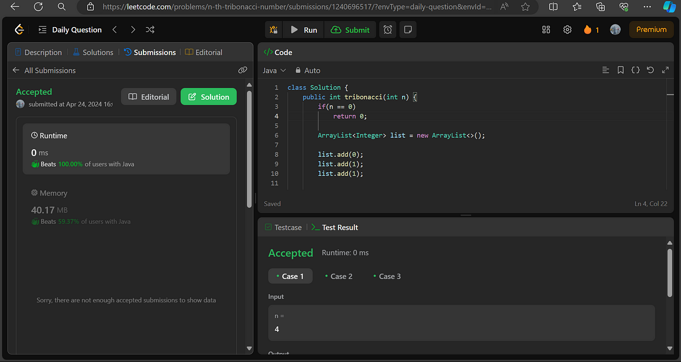Switch to the Editorial tab
681x362 pixels.
(x=204, y=52)
